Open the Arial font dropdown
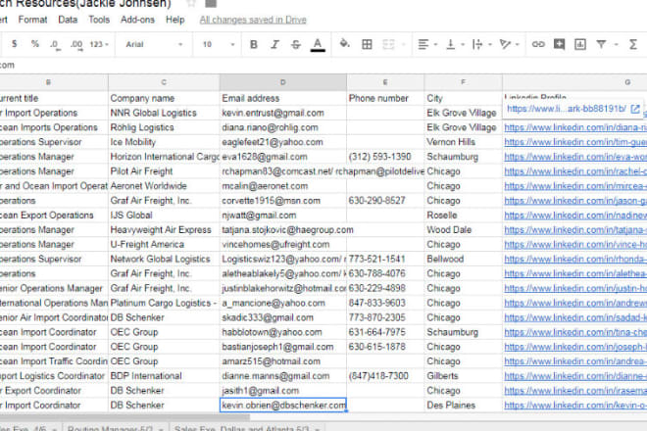The image size is (647, 431). (154, 44)
